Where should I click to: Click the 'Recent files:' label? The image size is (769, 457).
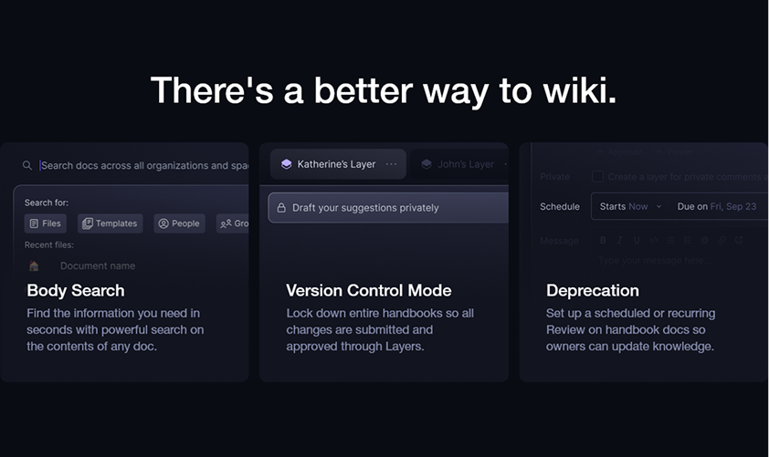tap(49, 244)
